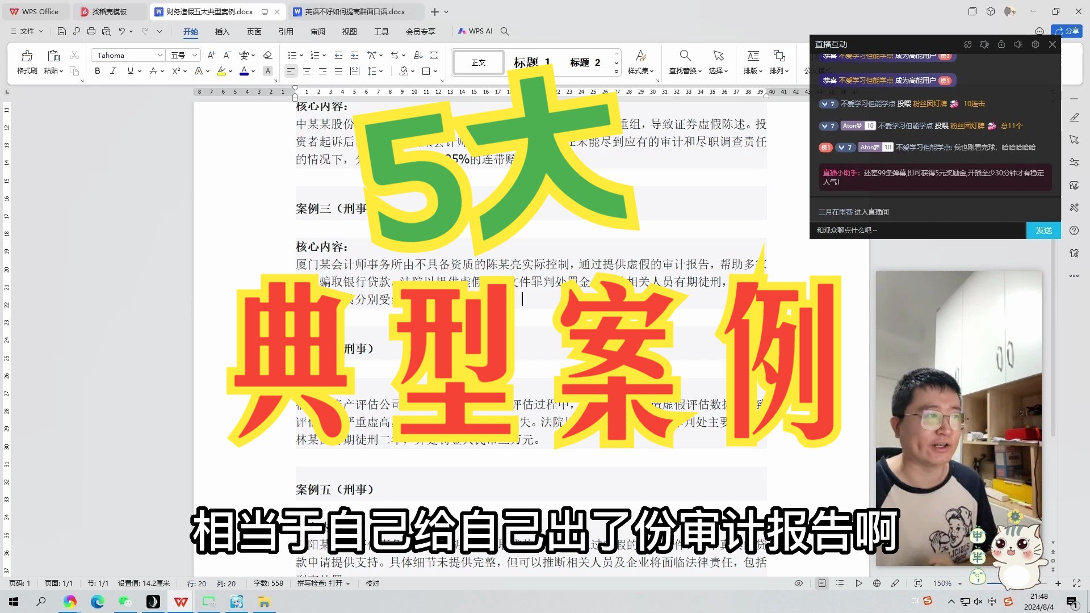Switch to the 插入 (Insert) ribbon tab
Screen dimensions: 1090x613
(x=223, y=32)
